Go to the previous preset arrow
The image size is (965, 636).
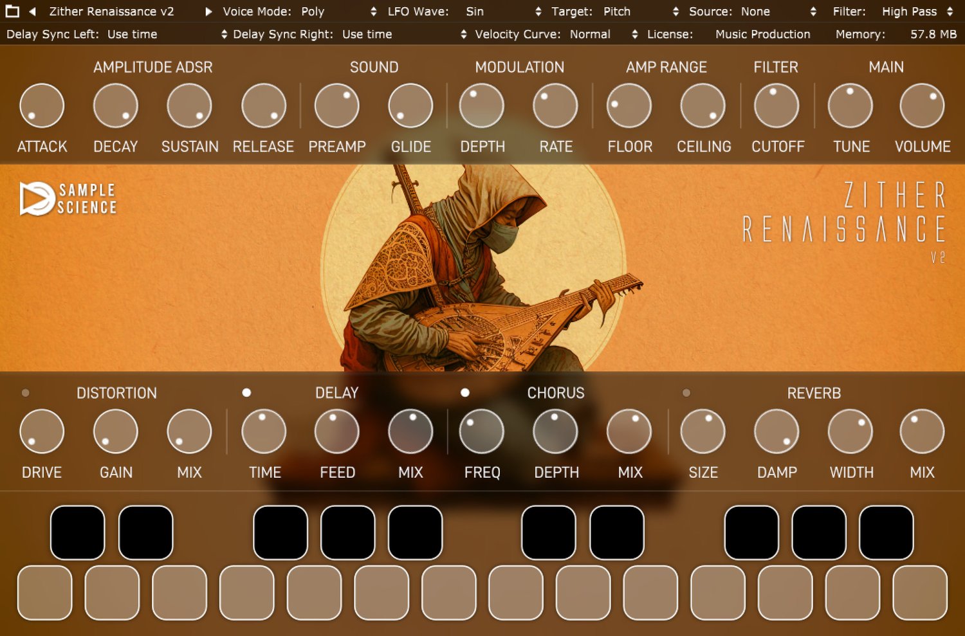(x=32, y=12)
